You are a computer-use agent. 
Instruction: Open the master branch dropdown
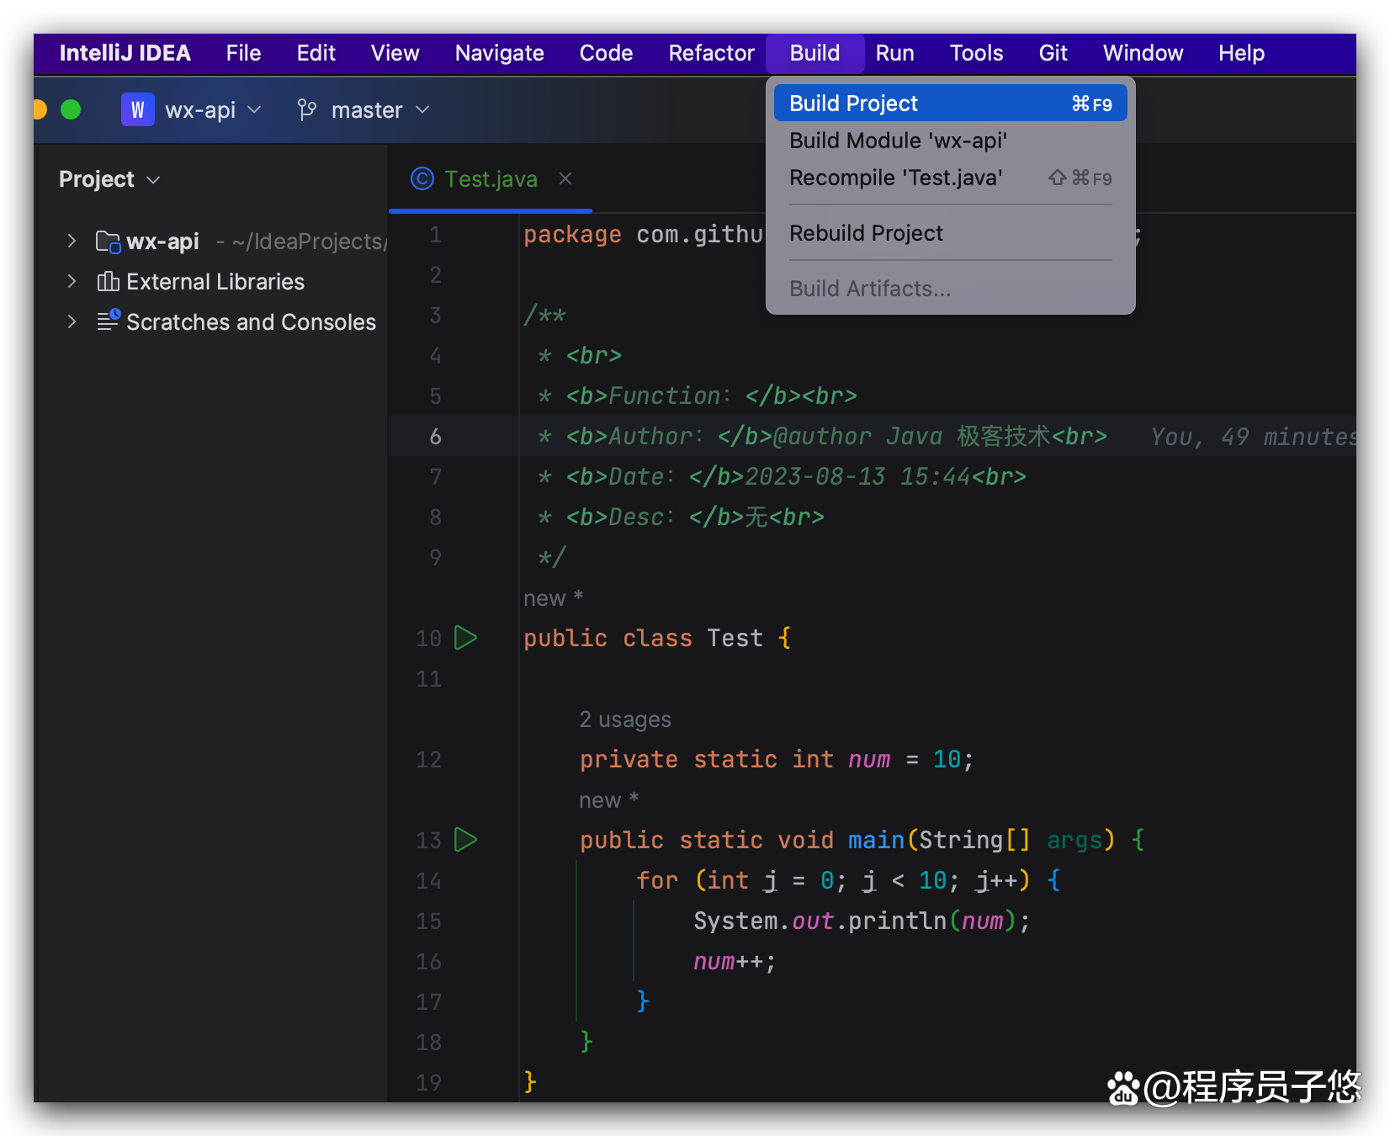367,110
